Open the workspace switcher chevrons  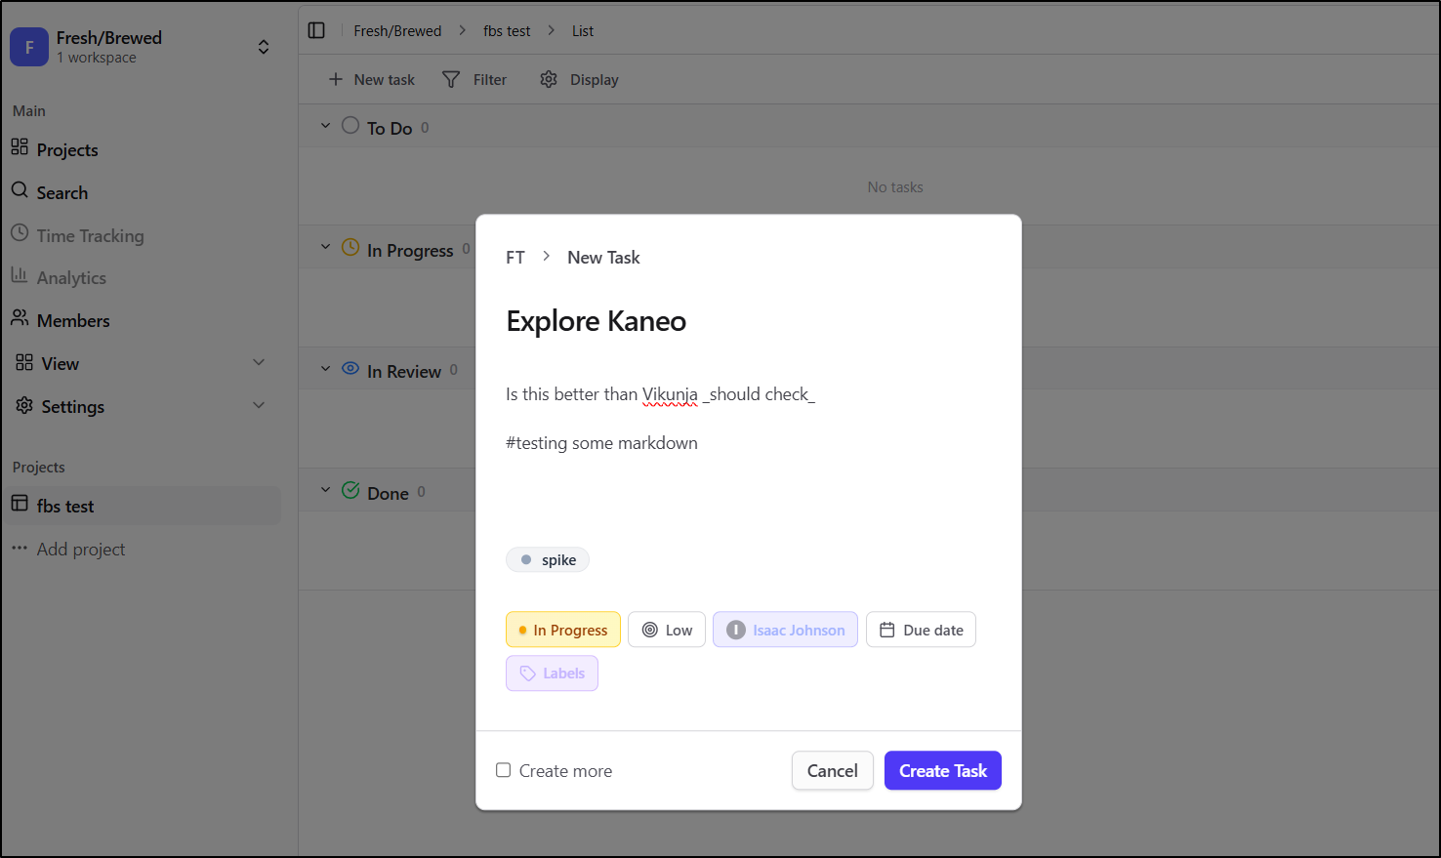pos(264,47)
